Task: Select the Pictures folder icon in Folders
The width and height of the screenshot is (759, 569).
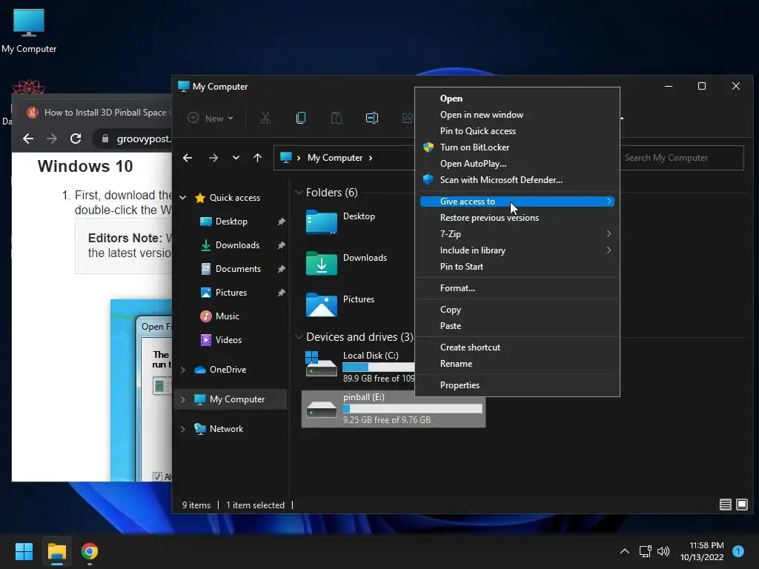Action: tap(322, 305)
